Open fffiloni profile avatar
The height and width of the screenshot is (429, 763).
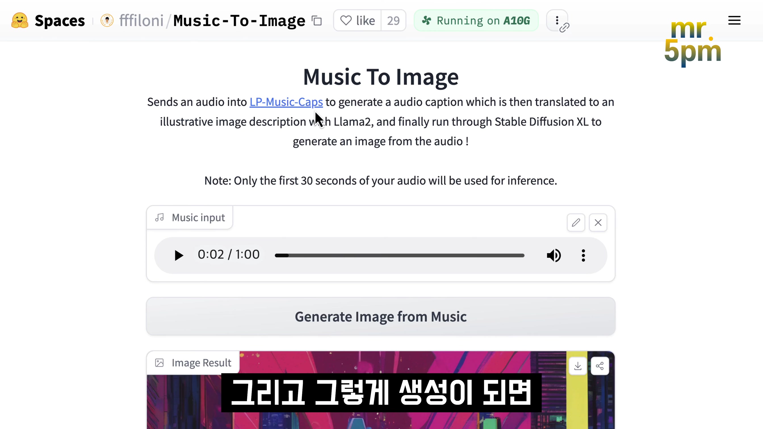107,20
